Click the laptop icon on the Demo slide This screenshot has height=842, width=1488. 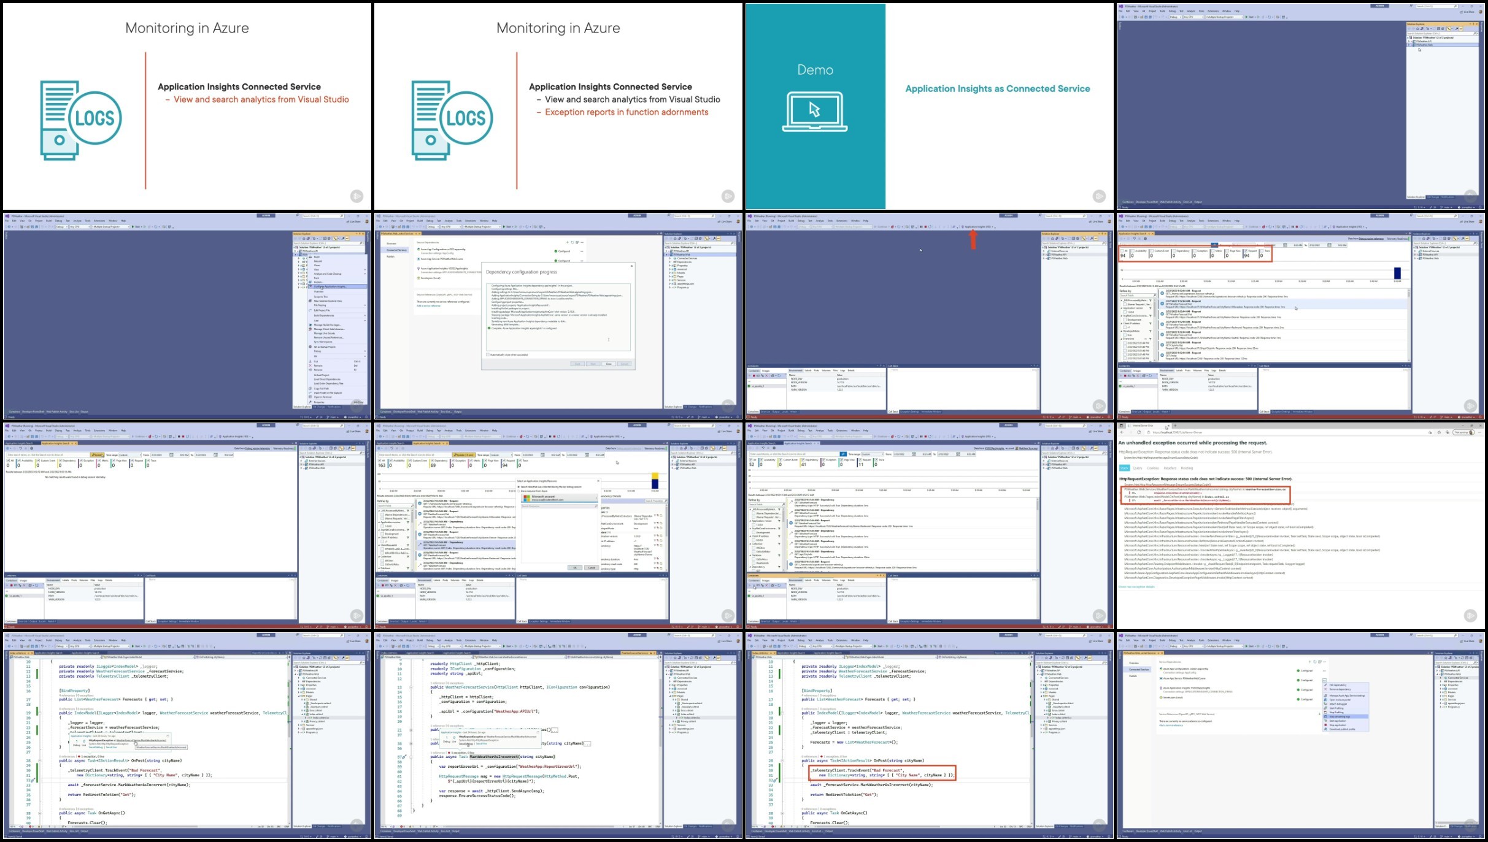(x=815, y=112)
